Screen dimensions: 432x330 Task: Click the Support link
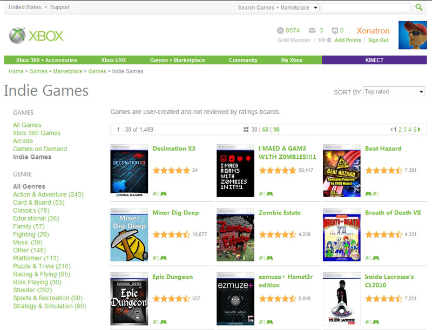pyautogui.click(x=60, y=7)
